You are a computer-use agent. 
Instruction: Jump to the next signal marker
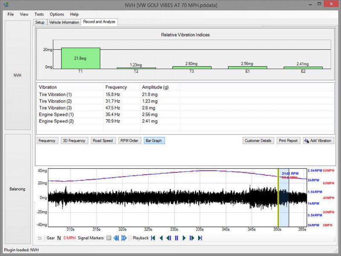pyautogui.click(x=124, y=238)
